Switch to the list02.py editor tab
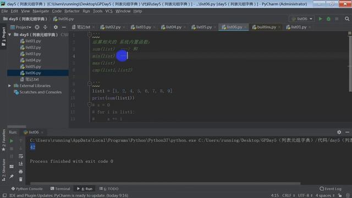 click(113, 27)
